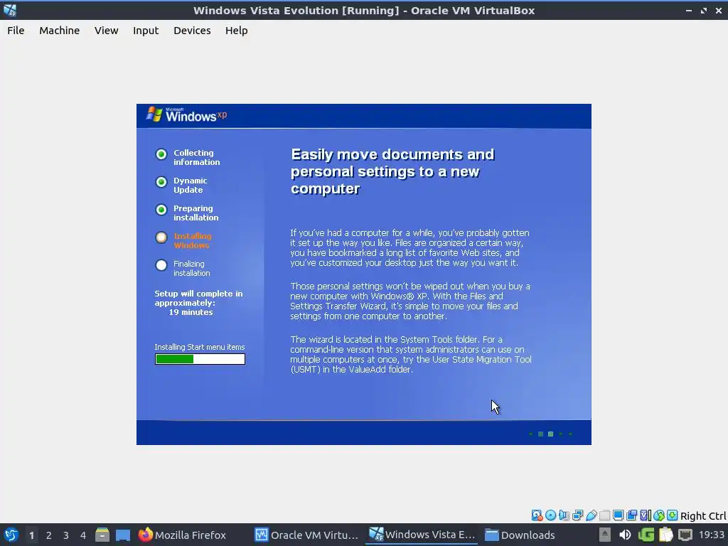Open the Devices menu
Image resolution: width=728 pixels, height=546 pixels.
tap(192, 31)
